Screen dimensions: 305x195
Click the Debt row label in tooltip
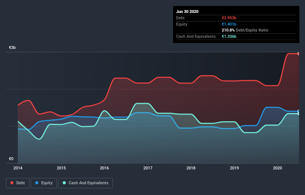[180, 18]
